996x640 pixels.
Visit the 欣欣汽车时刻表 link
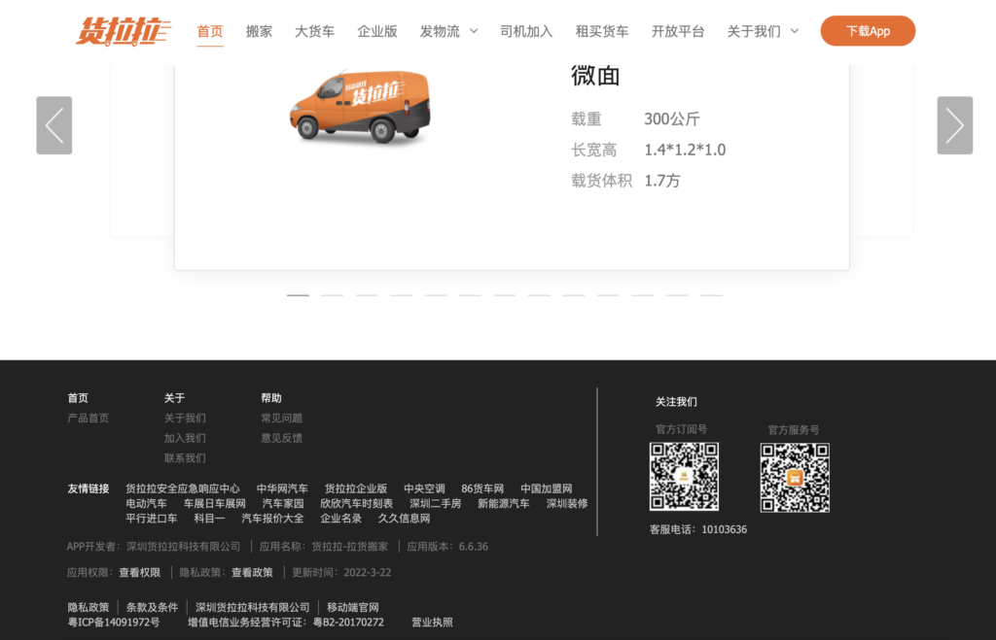click(x=356, y=504)
